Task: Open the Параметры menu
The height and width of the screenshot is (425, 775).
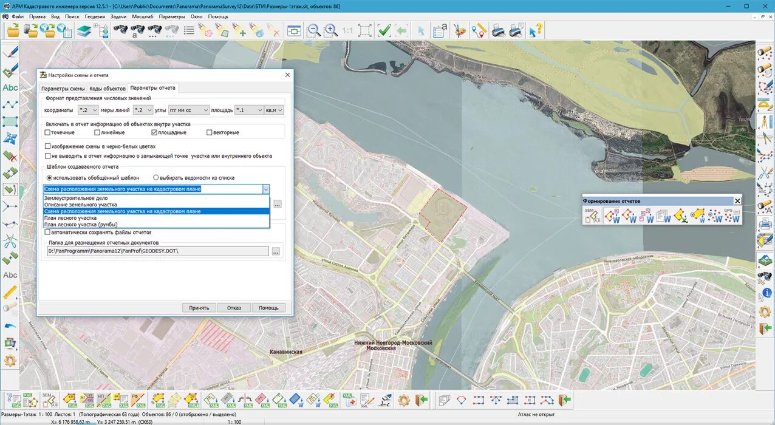Action: click(x=172, y=16)
